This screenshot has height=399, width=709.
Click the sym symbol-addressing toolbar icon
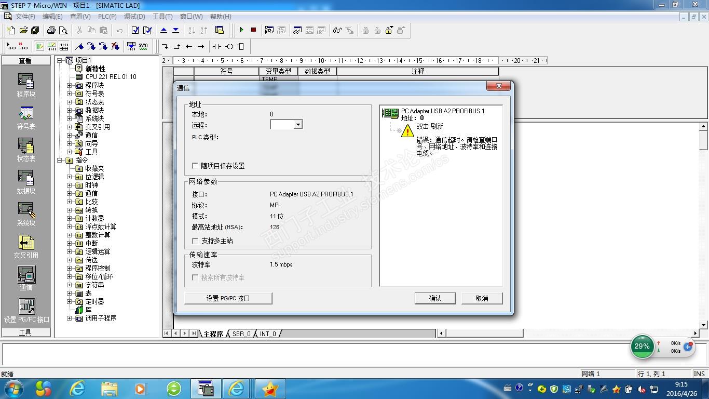(143, 46)
